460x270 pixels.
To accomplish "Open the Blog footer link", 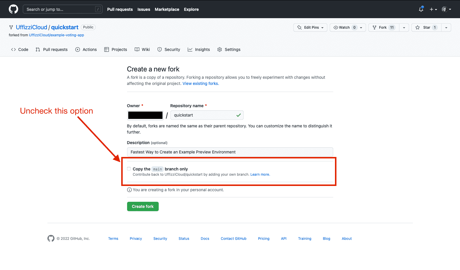I will pyautogui.click(x=326, y=239).
